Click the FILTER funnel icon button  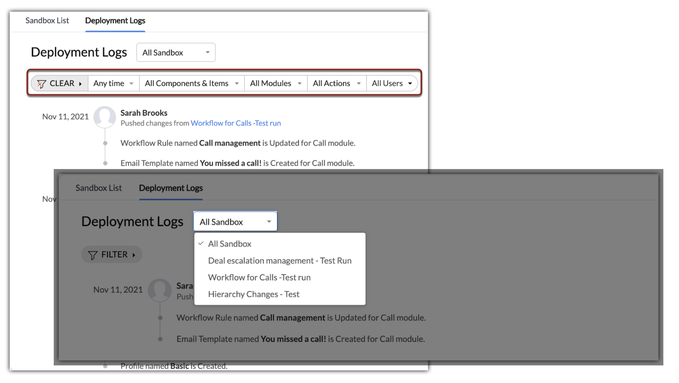coord(93,255)
